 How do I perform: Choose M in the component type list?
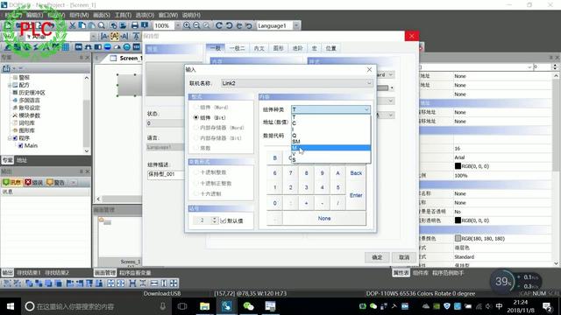click(331, 148)
